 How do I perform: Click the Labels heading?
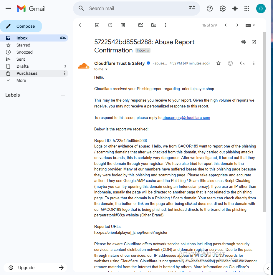coord(13,95)
